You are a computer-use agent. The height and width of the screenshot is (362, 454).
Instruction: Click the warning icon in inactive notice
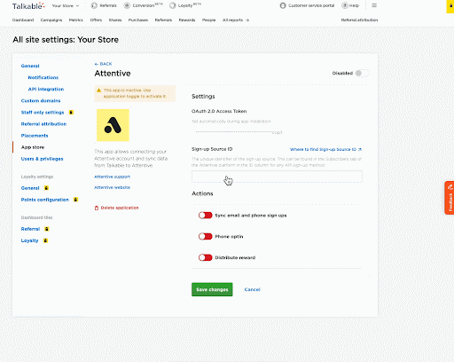click(x=99, y=90)
